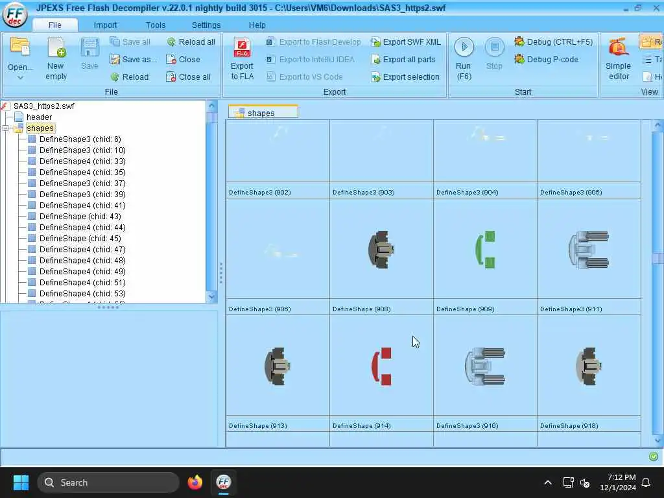Image resolution: width=664 pixels, height=498 pixels.
Task: Run the SWF with the Run (F6) button
Action: tap(464, 59)
